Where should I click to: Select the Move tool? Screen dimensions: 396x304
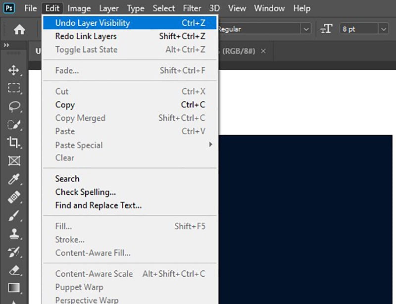(13, 70)
